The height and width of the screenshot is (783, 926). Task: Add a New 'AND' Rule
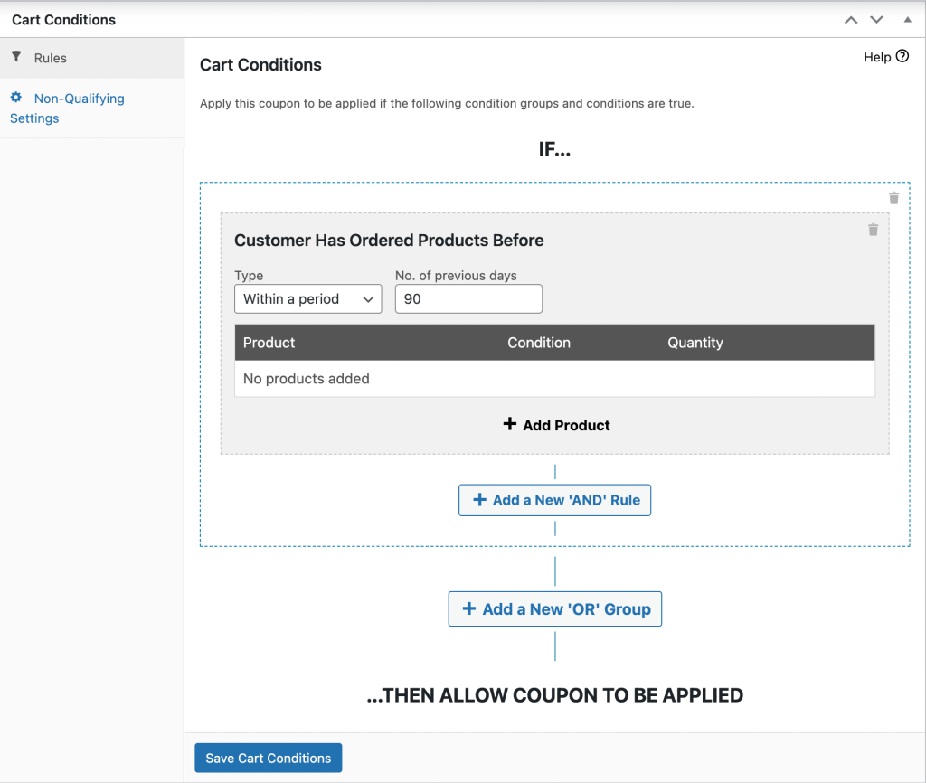tap(555, 500)
